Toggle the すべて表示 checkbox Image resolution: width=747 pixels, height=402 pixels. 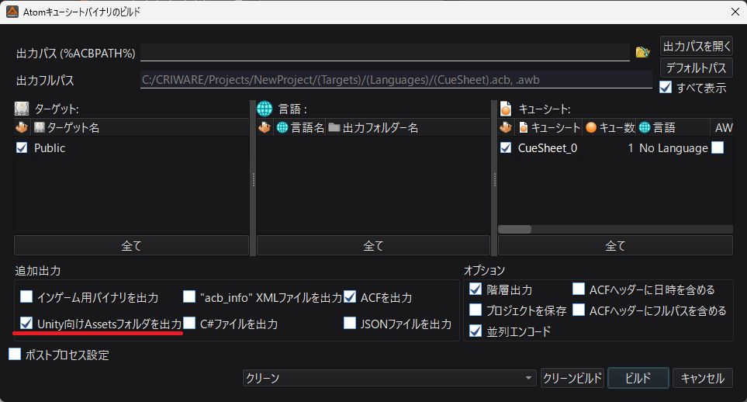pos(666,87)
